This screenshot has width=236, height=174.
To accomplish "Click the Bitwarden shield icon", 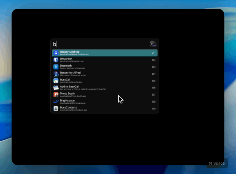I will 56,60.
